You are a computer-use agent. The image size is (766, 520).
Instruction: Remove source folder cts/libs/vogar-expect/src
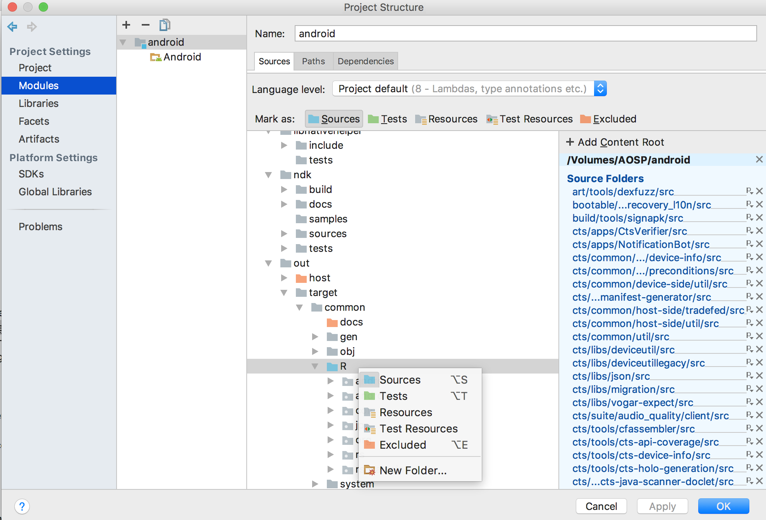(759, 402)
